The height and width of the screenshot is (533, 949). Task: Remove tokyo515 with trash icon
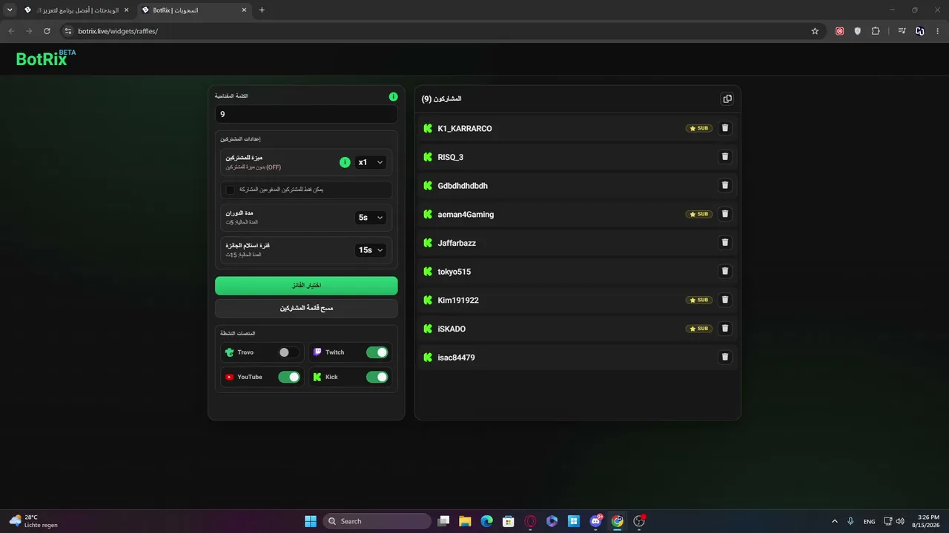[725, 271]
